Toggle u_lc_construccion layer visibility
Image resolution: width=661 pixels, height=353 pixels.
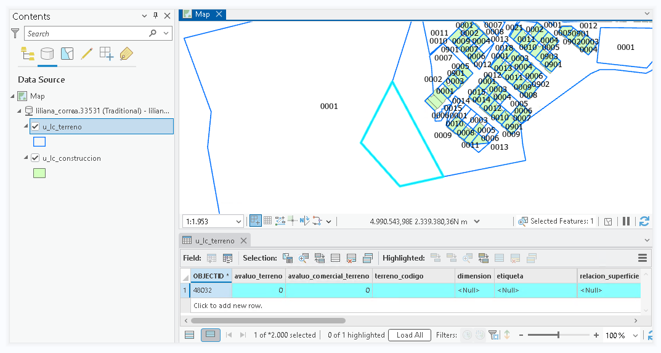35,158
